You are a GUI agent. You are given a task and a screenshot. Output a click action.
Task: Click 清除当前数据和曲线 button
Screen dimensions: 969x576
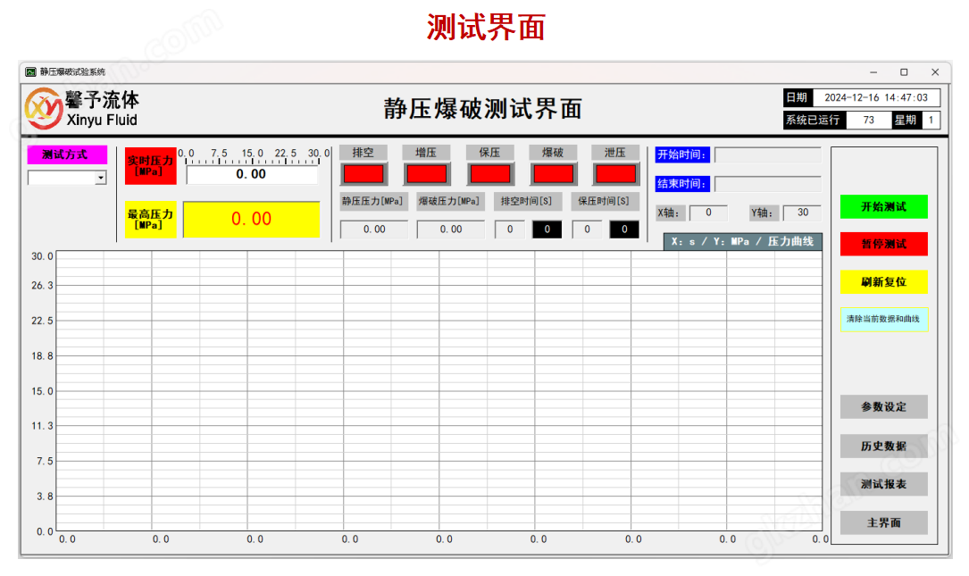click(x=884, y=320)
